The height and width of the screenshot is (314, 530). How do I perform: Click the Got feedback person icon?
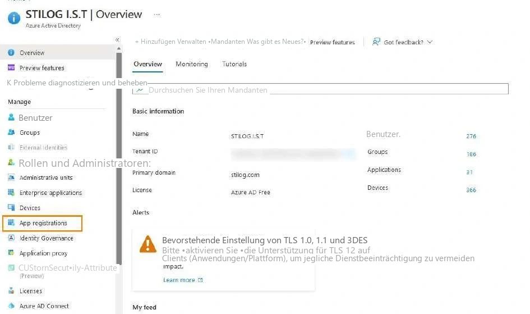[376, 42]
